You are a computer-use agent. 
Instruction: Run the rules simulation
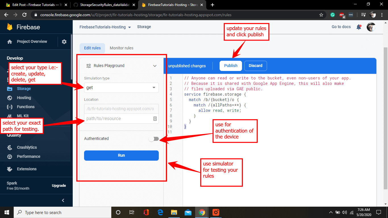[x=121, y=155]
